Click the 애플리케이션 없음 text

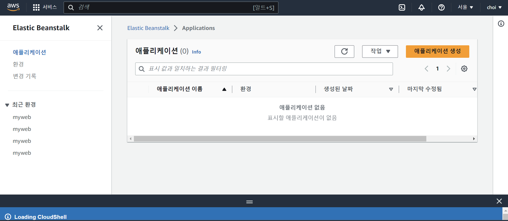pyautogui.click(x=302, y=107)
